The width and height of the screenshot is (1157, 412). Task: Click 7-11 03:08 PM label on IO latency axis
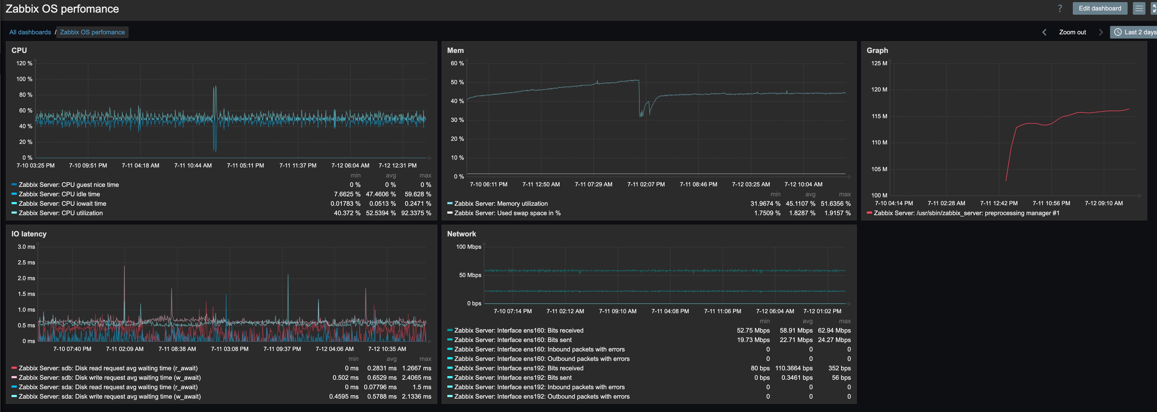(x=230, y=349)
